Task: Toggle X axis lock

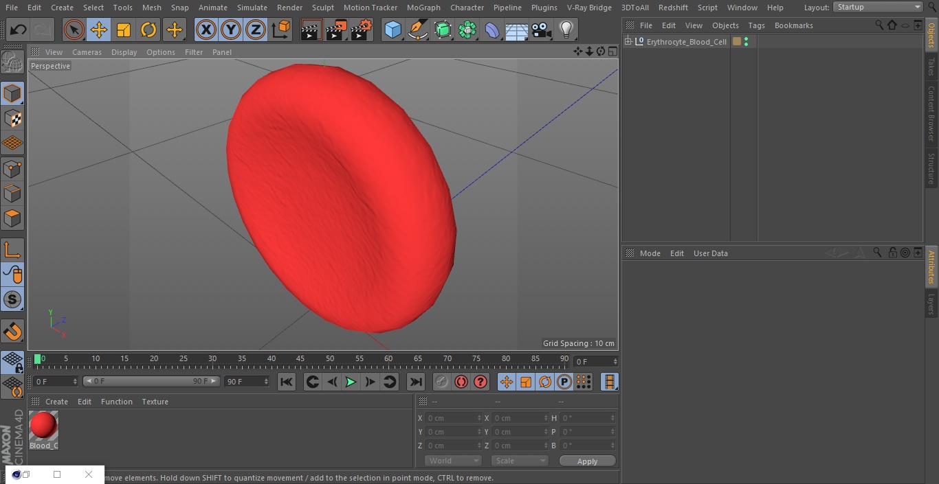Action: pos(206,30)
